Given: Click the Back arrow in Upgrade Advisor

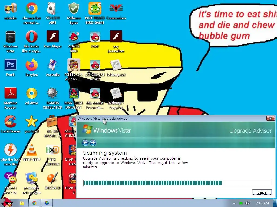Looking at the screenshot, I should [x=85, y=143].
